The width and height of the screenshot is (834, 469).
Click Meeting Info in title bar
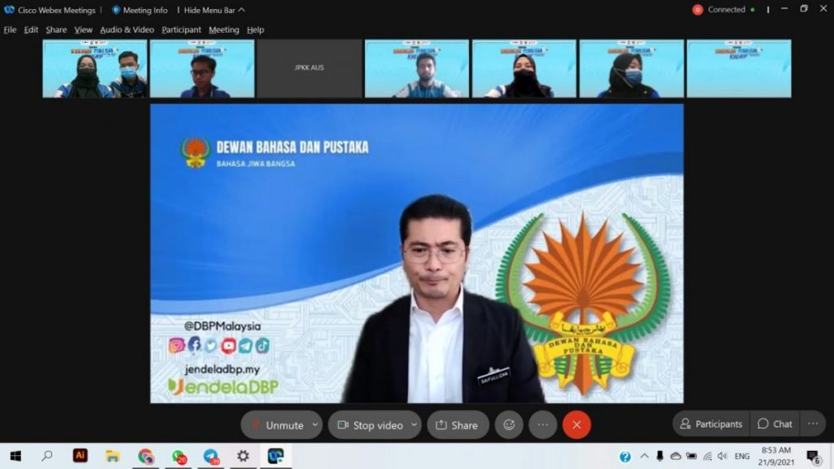[145, 10]
